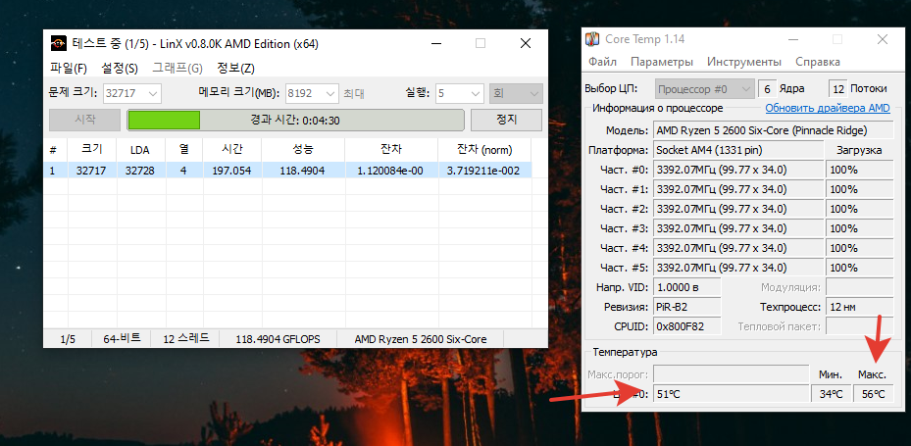Open the Инструменты menu

(744, 62)
